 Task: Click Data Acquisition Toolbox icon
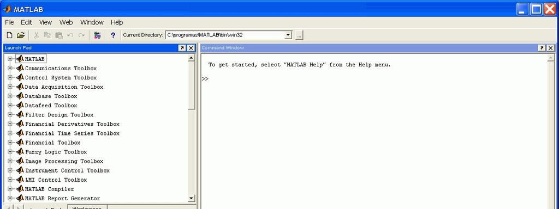20,87
